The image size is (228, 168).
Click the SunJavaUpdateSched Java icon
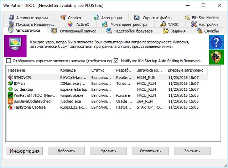click(10, 101)
